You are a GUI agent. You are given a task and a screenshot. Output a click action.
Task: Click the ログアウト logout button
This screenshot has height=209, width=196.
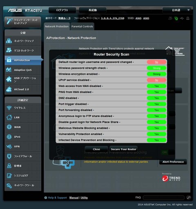click(x=62, y=10)
